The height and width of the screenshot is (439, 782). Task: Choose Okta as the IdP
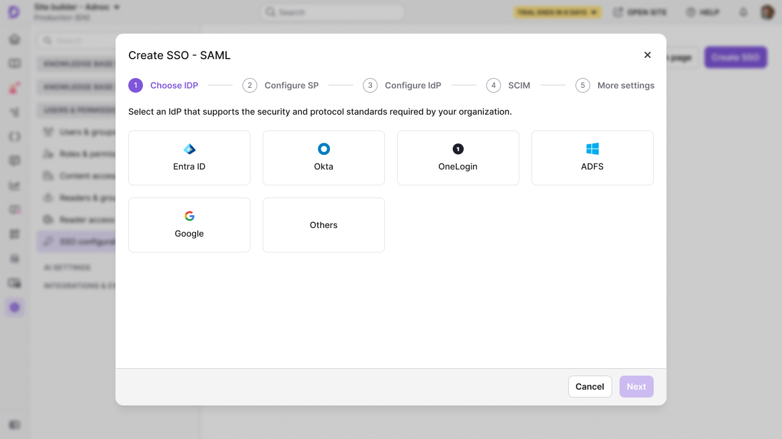[324, 158]
